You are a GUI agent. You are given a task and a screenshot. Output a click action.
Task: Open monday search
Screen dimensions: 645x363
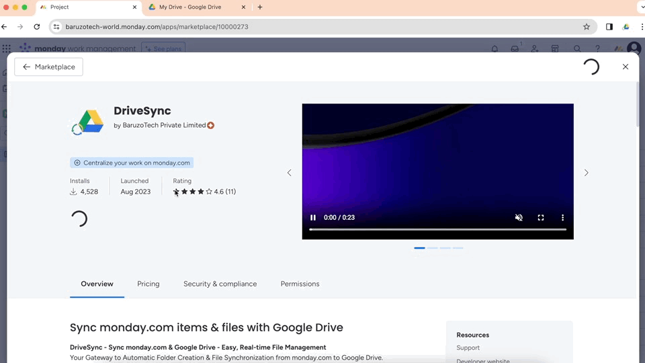pos(577,48)
